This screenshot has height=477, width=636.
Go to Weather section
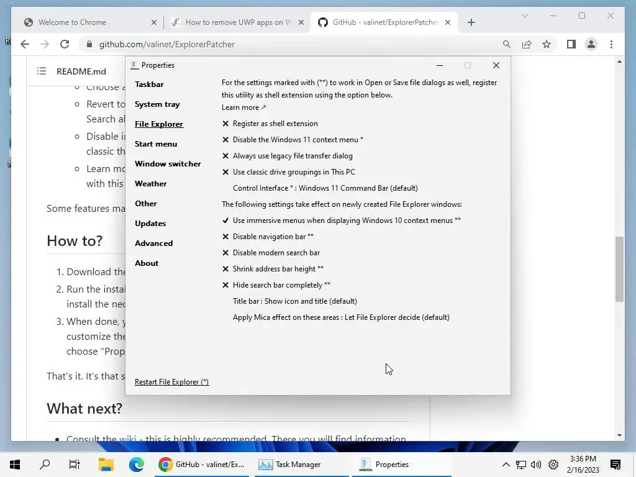pos(151,184)
